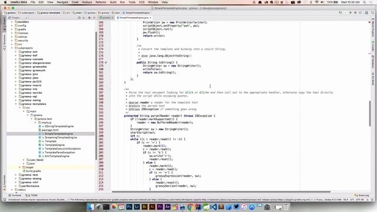Open the Project view selector dropdown
Image resolution: width=377 pixels, height=212 pixels.
[x=18, y=18]
